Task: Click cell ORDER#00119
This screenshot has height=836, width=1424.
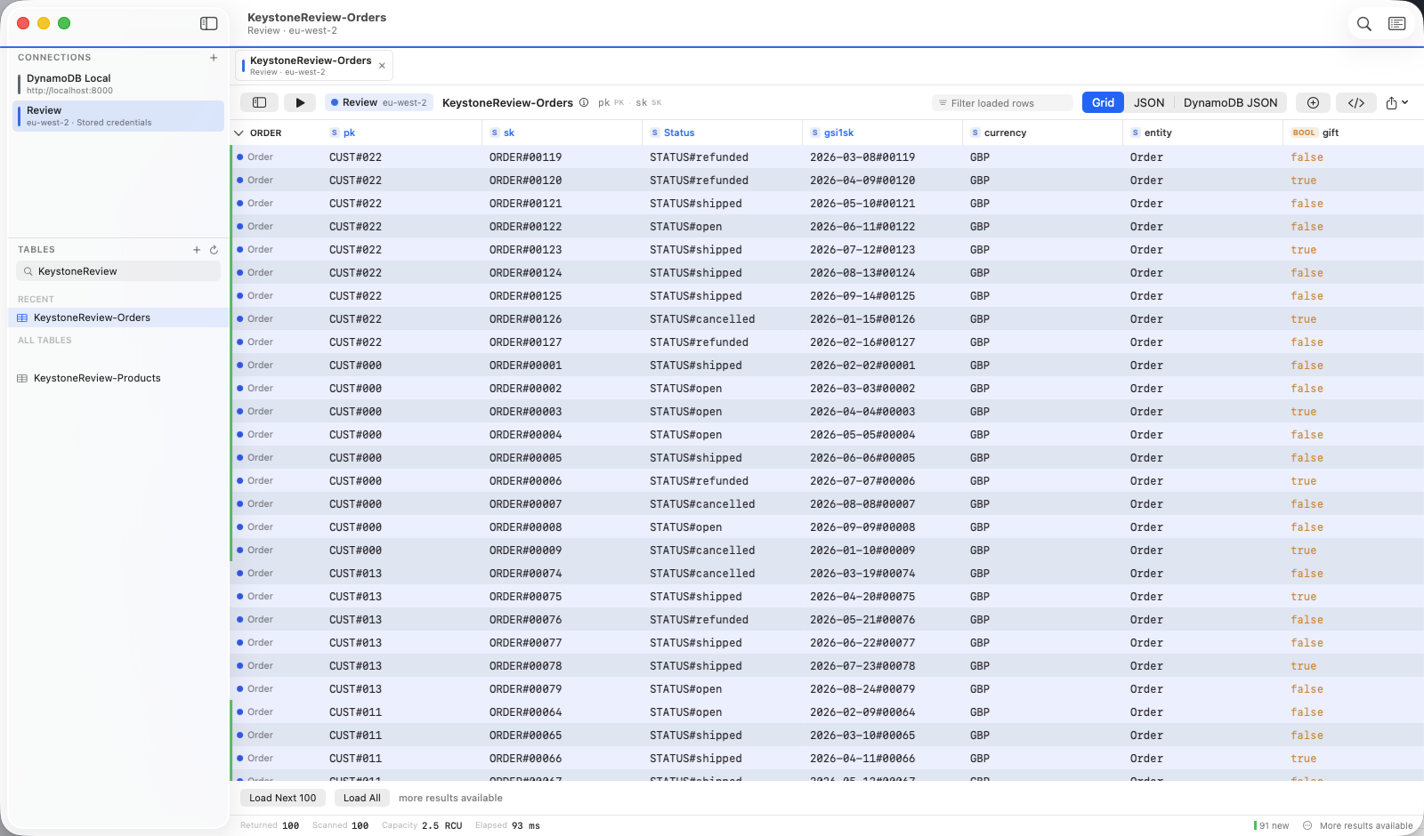Action: (525, 157)
